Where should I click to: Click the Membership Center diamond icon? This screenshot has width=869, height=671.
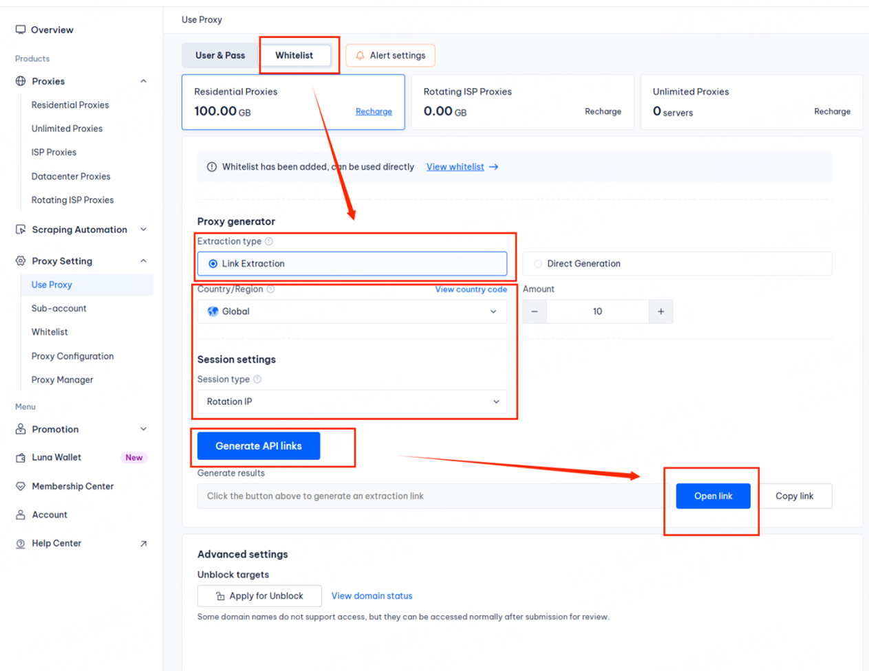point(21,486)
